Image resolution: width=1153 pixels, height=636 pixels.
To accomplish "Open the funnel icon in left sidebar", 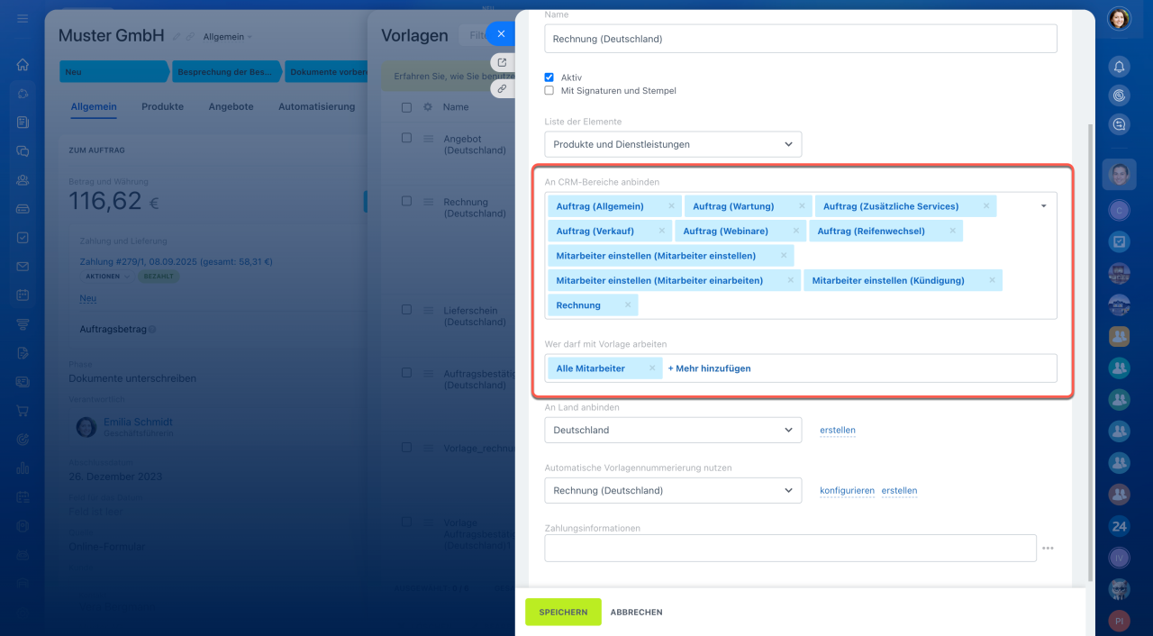I will coord(23,324).
